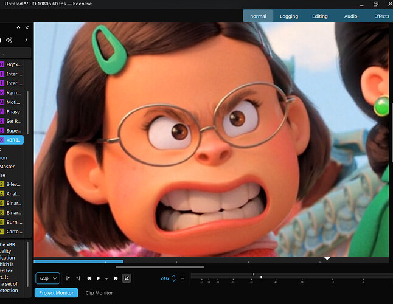Image resolution: width=393 pixels, height=304 pixels.
Task: Select the Phase effect item
Action: click(13, 112)
